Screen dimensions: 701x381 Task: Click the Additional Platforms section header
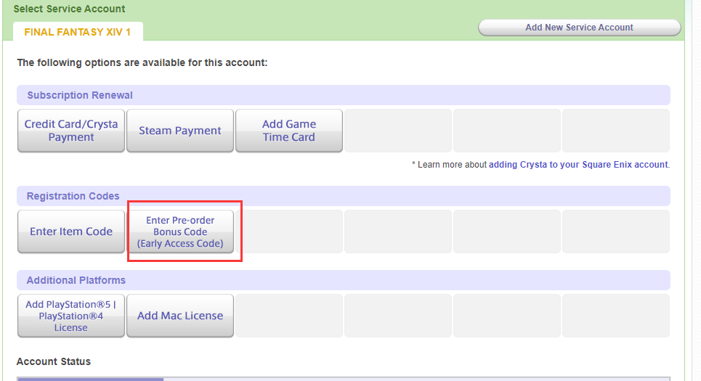[x=344, y=280]
